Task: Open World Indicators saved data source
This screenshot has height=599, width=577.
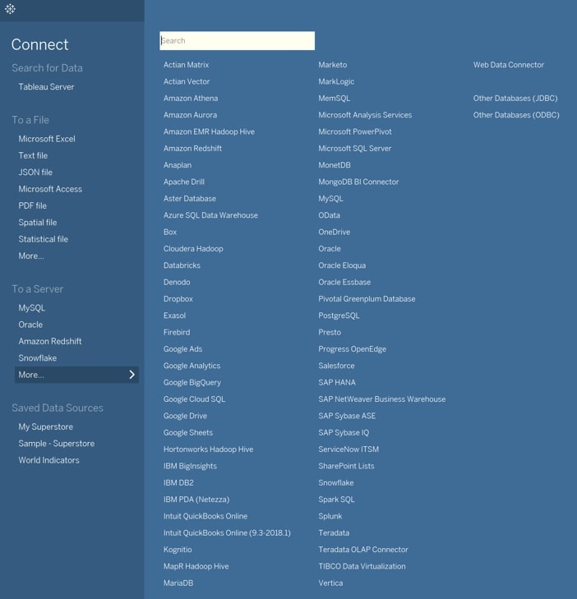Action: pos(49,460)
